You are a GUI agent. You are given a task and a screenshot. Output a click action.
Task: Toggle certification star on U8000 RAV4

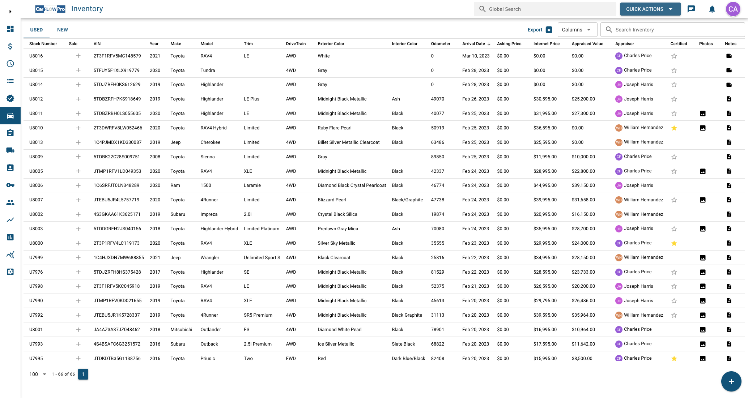(674, 243)
